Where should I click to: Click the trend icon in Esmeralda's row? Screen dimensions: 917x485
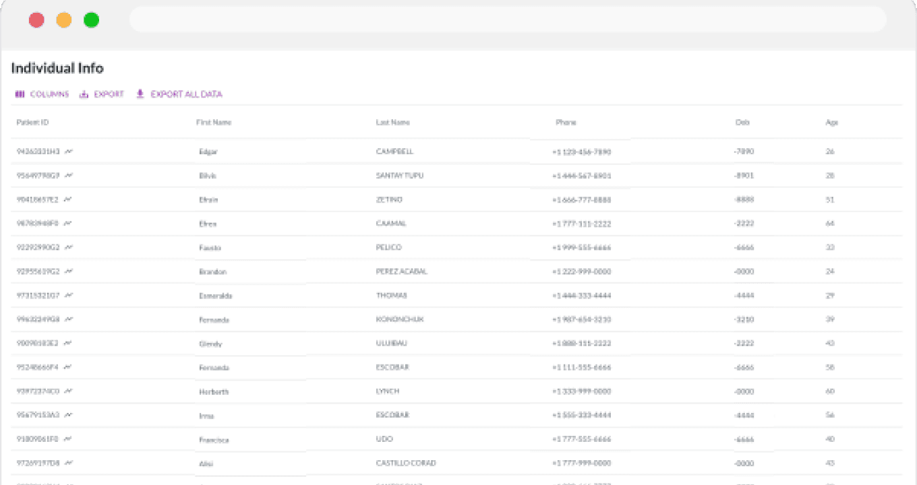pos(69,295)
